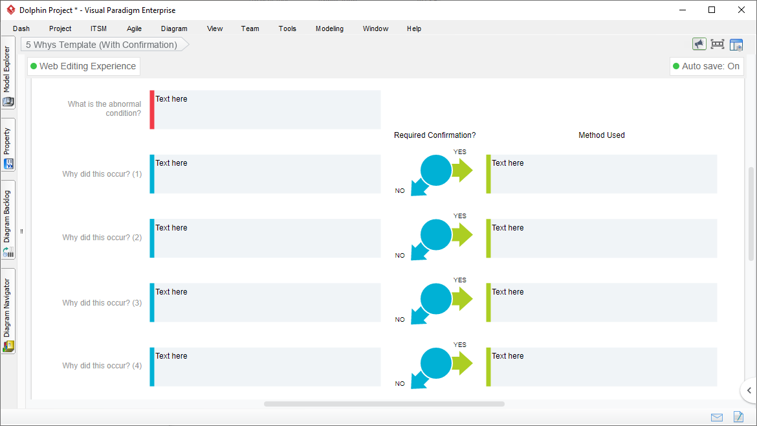
Task: Click the blue NO arrow in row 4
Action: (419, 381)
